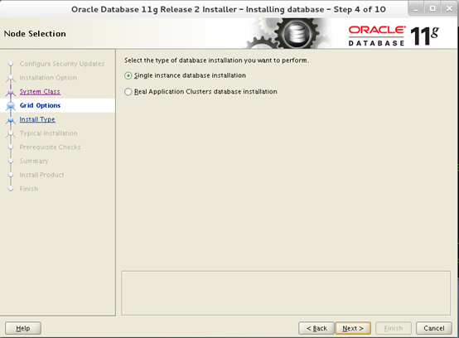The width and height of the screenshot is (459, 338).
Task: Go to previous step with Back button
Action: [x=316, y=328]
